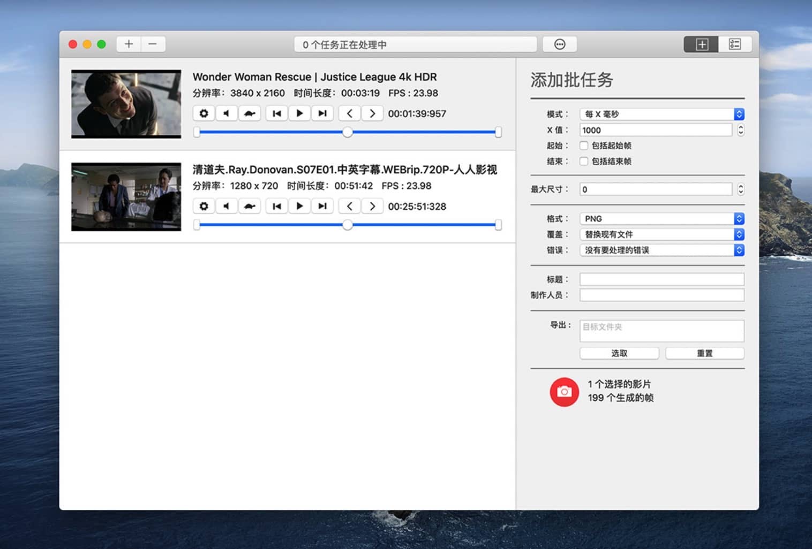The image size is (812, 549).
Task: Open the 格式 dropdown showing PNG
Action: 661,219
